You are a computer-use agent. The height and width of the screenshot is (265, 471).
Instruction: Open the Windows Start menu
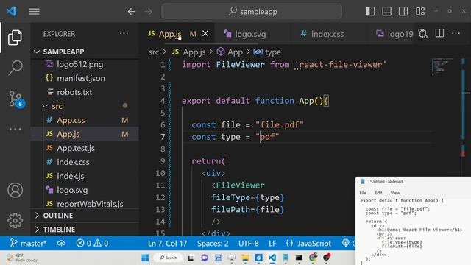pyautogui.click(x=145, y=258)
